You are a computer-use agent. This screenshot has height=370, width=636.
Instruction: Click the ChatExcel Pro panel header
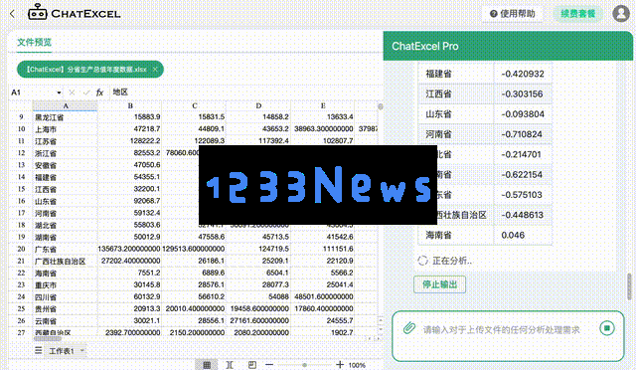click(508, 46)
